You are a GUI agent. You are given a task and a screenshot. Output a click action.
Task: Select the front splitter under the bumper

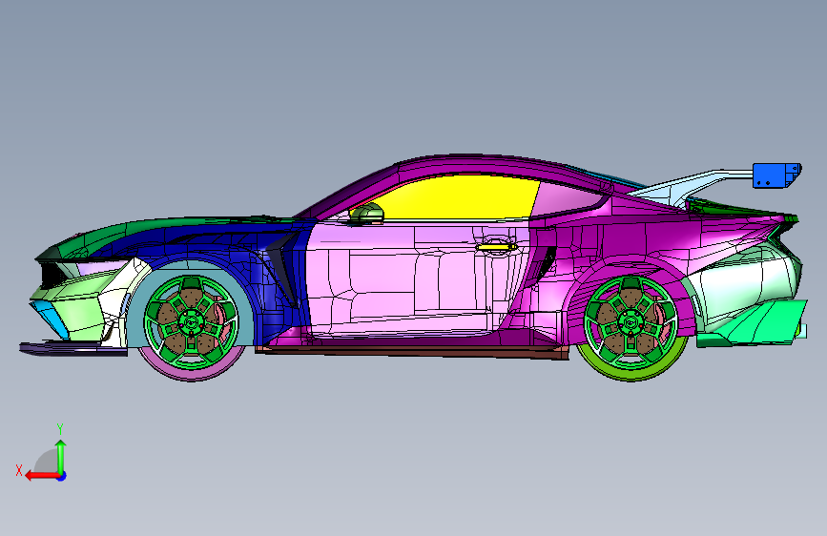[x=73, y=348]
